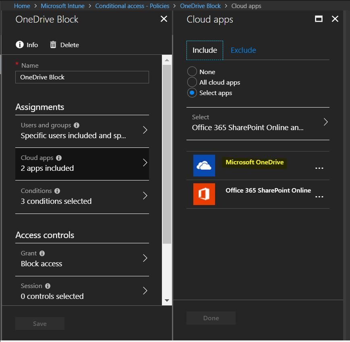Open the ellipsis menu for Microsoft OneDrive
350x342 pixels.
[319, 168]
